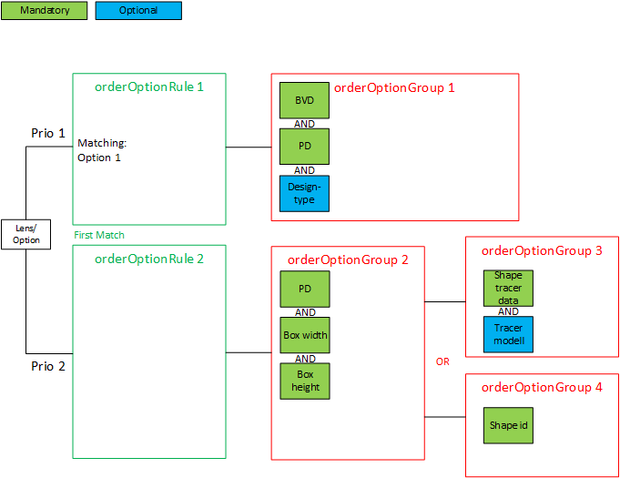Select the orderOptionGroup 3 heading

click(542, 250)
